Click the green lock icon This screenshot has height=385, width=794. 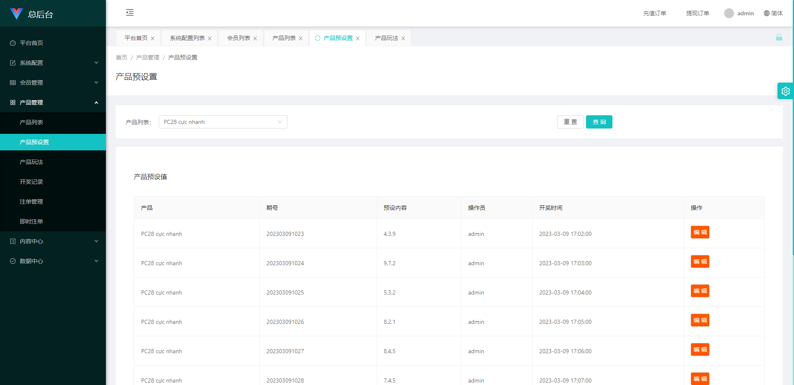[x=779, y=38]
